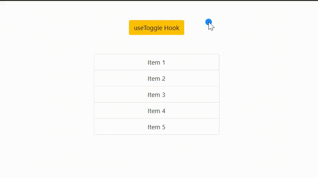Select the Item 4 list row

pos(156,111)
